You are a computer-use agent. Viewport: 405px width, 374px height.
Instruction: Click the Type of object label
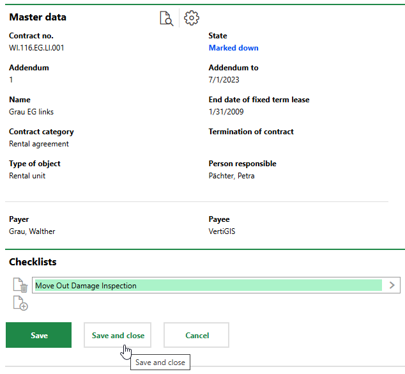tap(34, 164)
